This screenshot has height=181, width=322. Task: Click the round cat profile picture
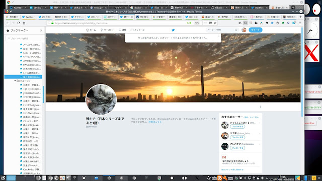click(x=101, y=100)
